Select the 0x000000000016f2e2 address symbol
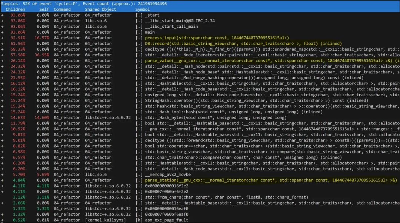The height and width of the screenshot is (223, 400). point(167,186)
